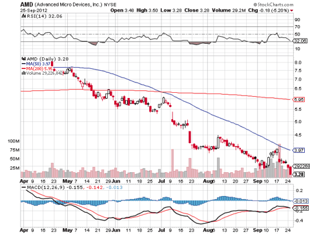Click the 10 level on the RSI axis
Image resolution: width=310 pixels, height=234 pixels.
tap(298, 49)
